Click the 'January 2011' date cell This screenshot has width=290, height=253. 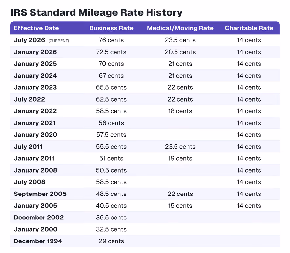click(x=34, y=159)
